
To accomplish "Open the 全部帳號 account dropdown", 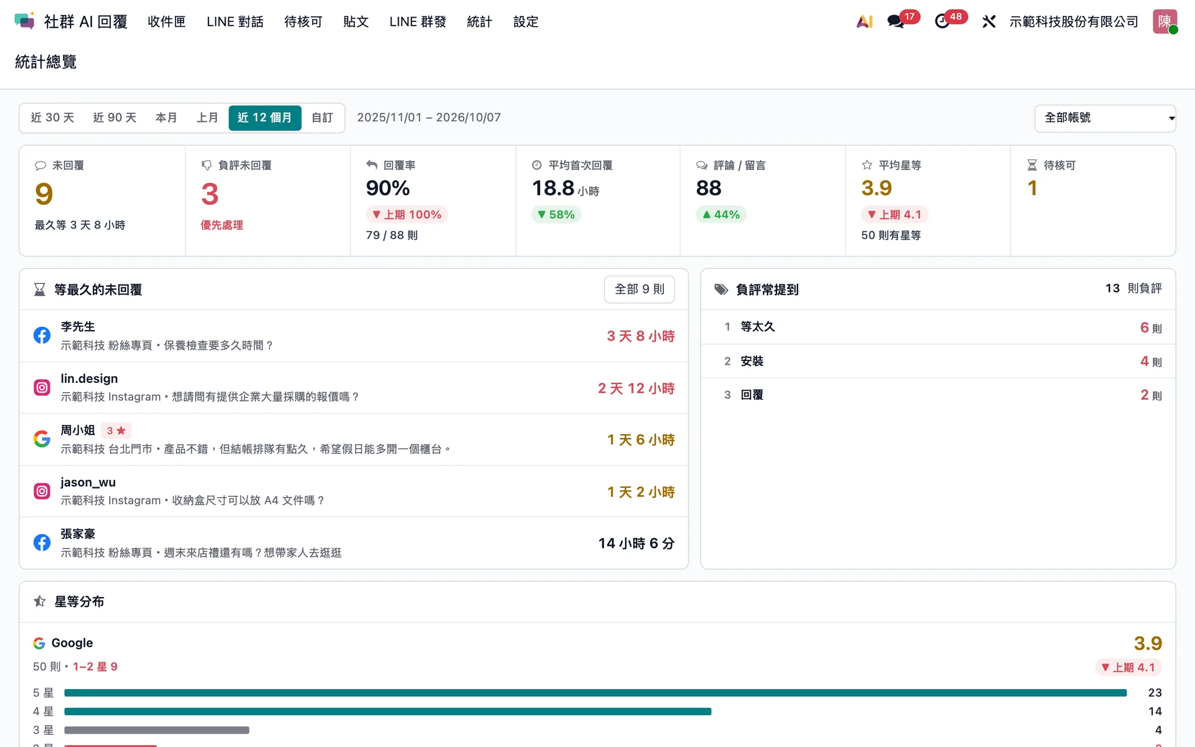I will pos(1105,118).
